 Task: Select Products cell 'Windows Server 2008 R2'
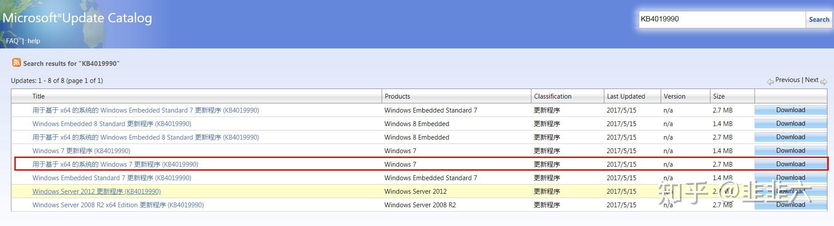[x=420, y=205]
